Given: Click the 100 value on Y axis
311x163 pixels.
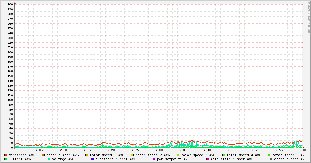Looking at the screenshot, I should 10,100.
